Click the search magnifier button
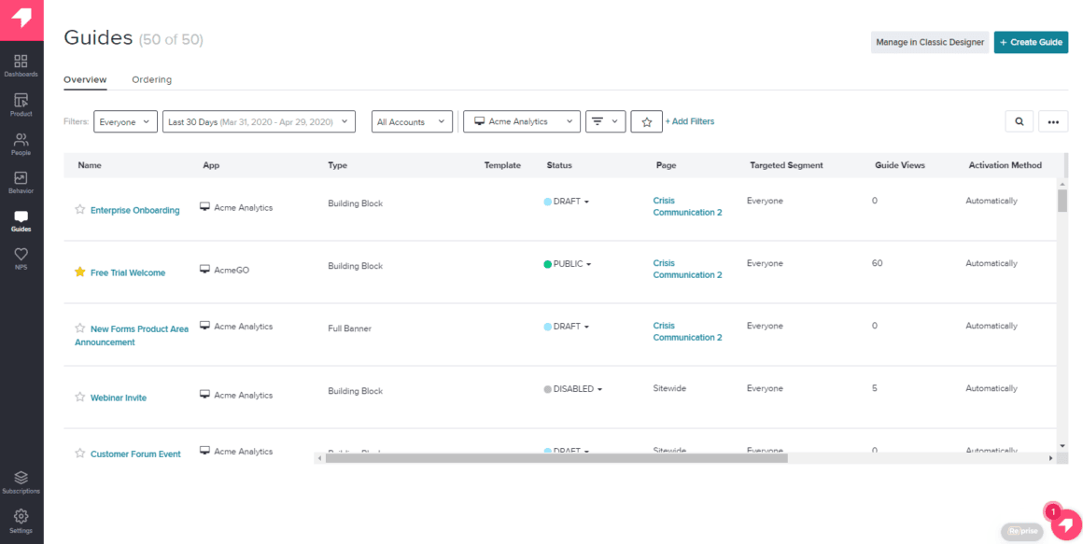The width and height of the screenshot is (1083, 544). (x=1019, y=121)
